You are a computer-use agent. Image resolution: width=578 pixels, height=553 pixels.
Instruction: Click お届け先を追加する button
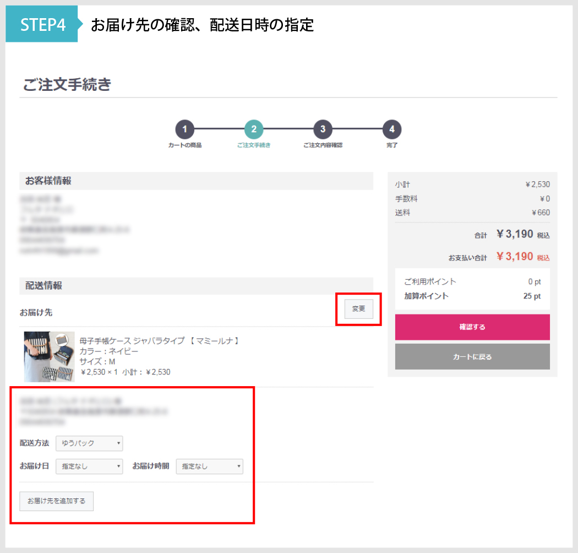57,501
